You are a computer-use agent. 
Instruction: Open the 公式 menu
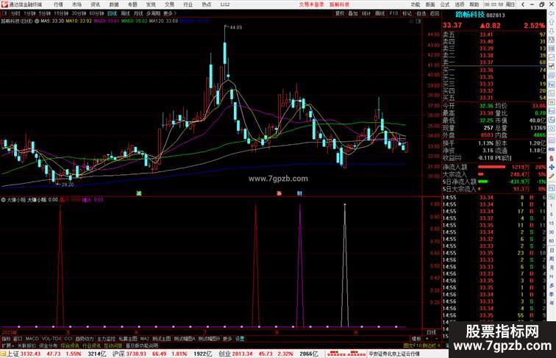445,4
